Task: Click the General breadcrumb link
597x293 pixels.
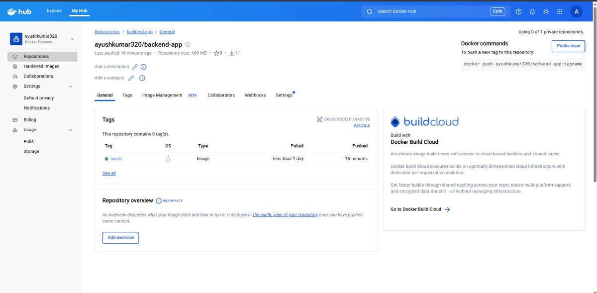Action: (x=167, y=32)
